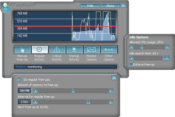Click the Regular Activity label text
This screenshot has height=117, width=175.
click(x=40, y=58)
